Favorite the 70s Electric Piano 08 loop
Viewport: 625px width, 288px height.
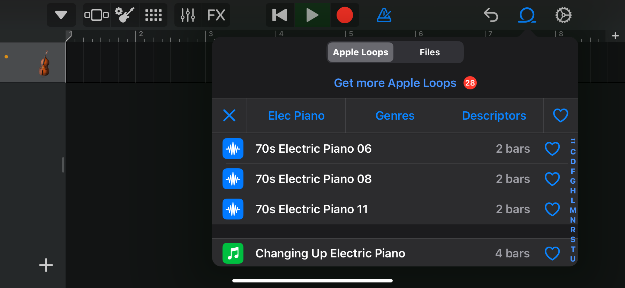[552, 179]
